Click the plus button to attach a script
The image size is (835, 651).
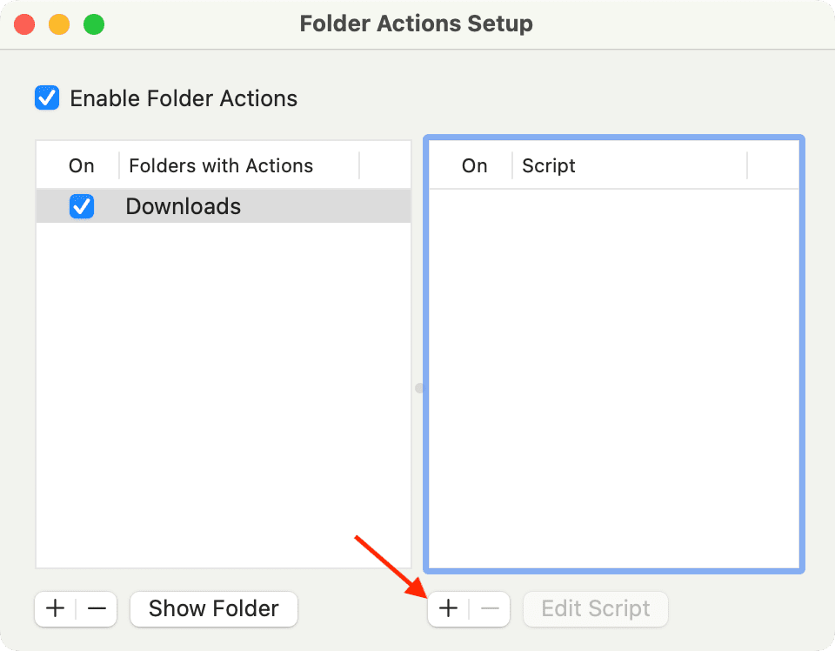click(x=448, y=608)
